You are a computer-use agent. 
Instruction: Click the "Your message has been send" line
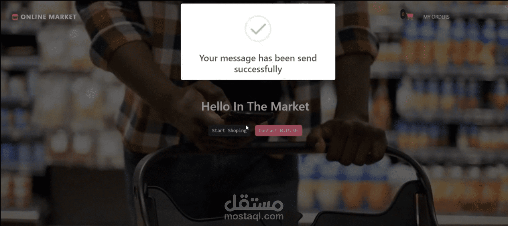(258, 58)
